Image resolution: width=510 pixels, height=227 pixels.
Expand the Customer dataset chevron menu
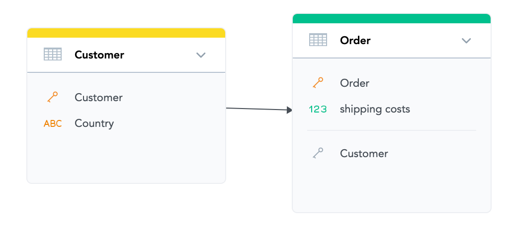pyautogui.click(x=201, y=55)
